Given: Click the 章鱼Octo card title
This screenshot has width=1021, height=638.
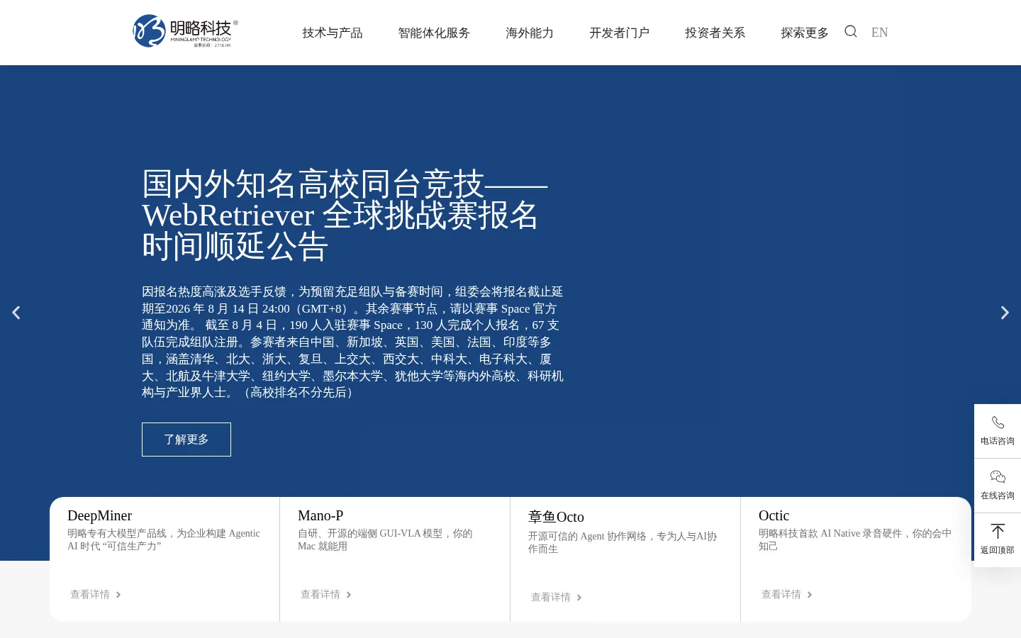Looking at the screenshot, I should 556,517.
